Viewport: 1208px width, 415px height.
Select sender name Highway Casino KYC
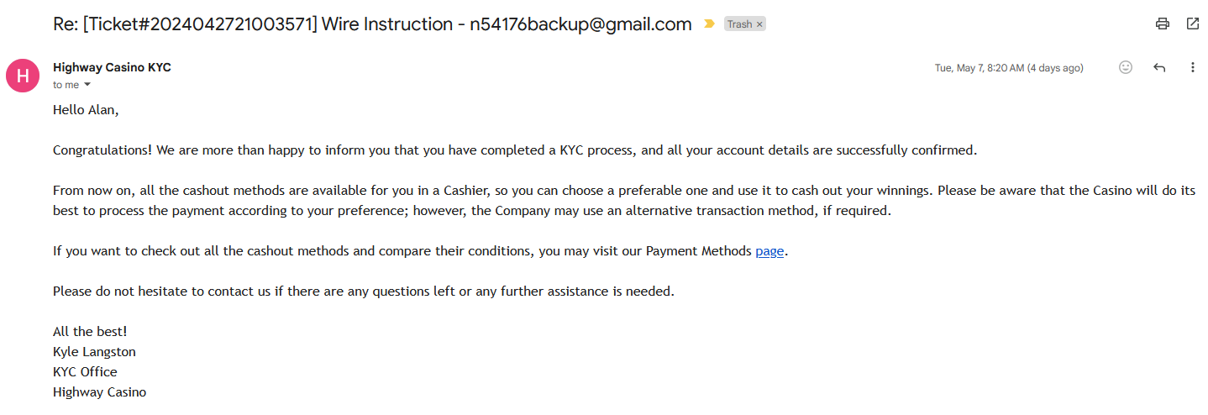pyautogui.click(x=112, y=67)
